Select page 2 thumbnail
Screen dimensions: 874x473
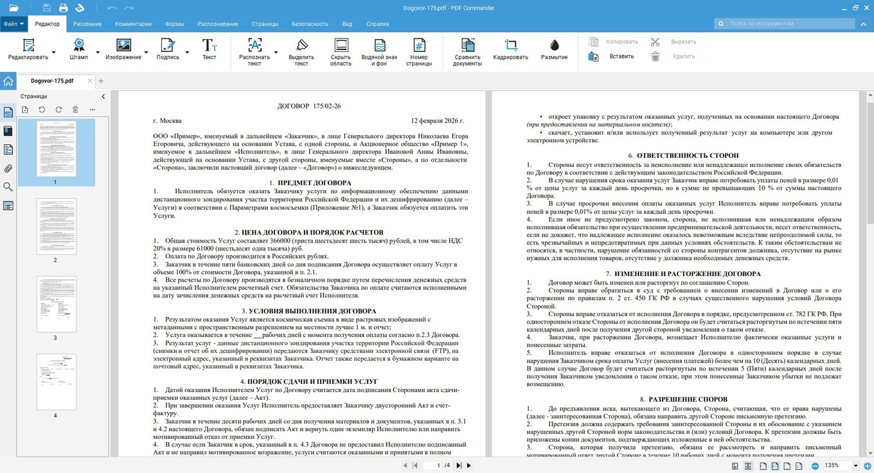click(x=56, y=227)
